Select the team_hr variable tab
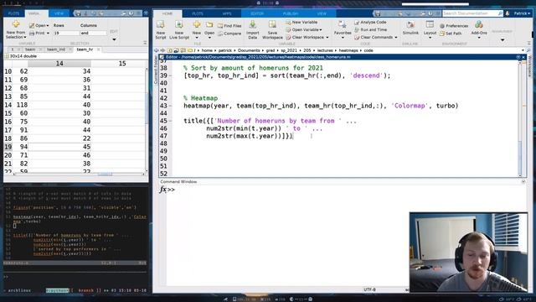This screenshot has height=302, width=536. pos(85,49)
